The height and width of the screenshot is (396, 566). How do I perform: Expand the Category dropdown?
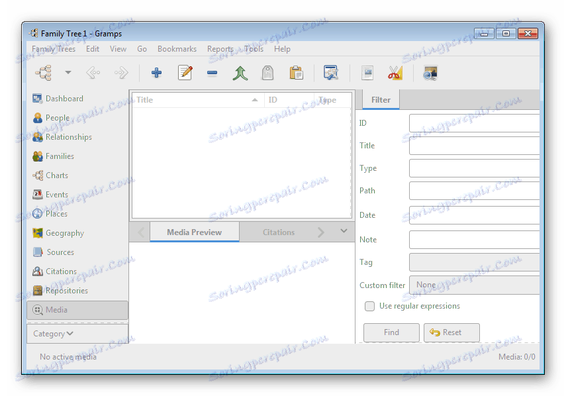pos(77,334)
